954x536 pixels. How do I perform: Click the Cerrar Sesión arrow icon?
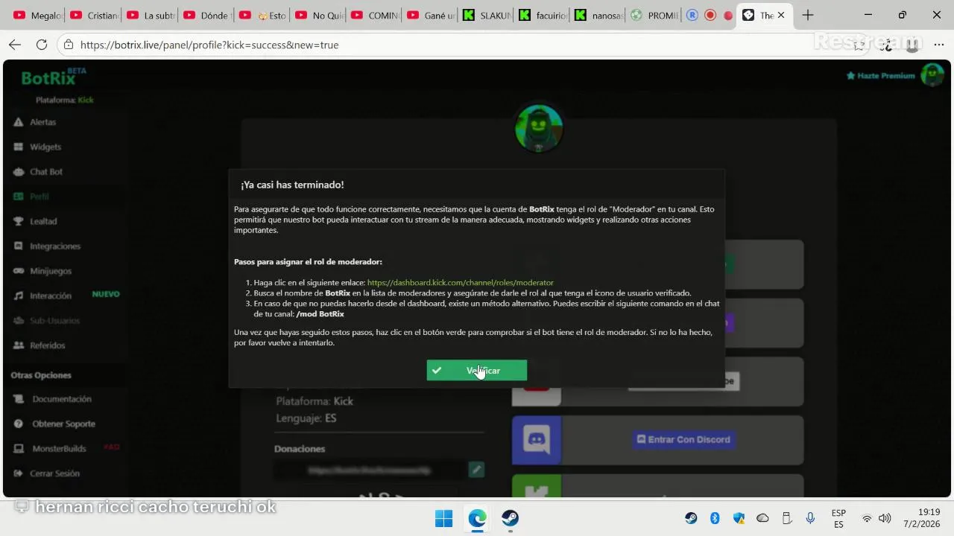click(x=19, y=473)
